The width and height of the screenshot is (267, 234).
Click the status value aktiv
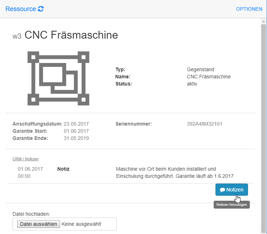coord(192,84)
